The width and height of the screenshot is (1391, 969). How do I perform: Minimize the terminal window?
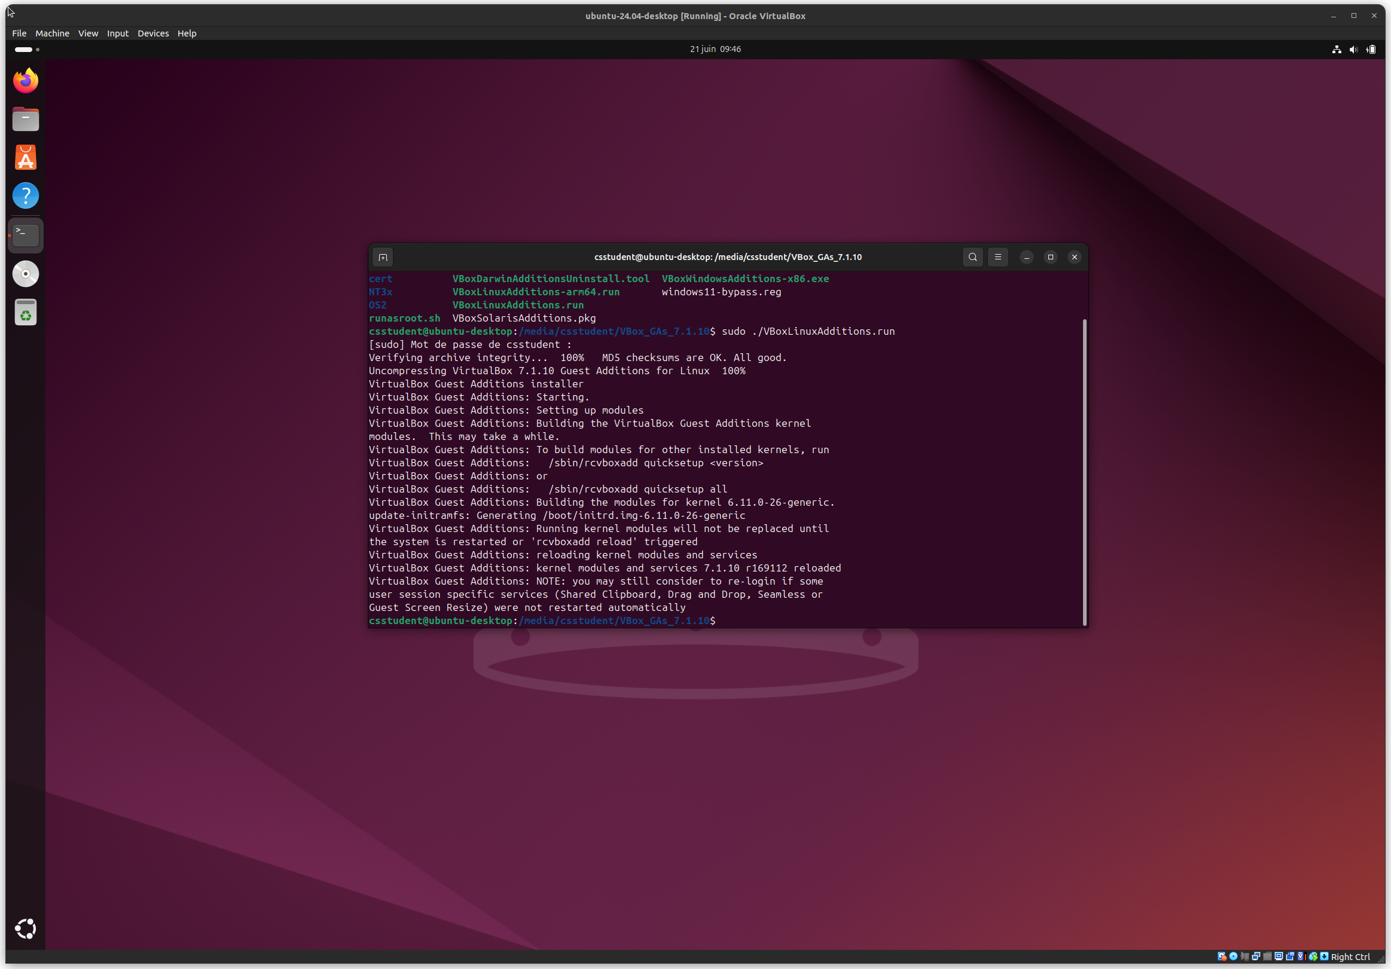point(1026,258)
